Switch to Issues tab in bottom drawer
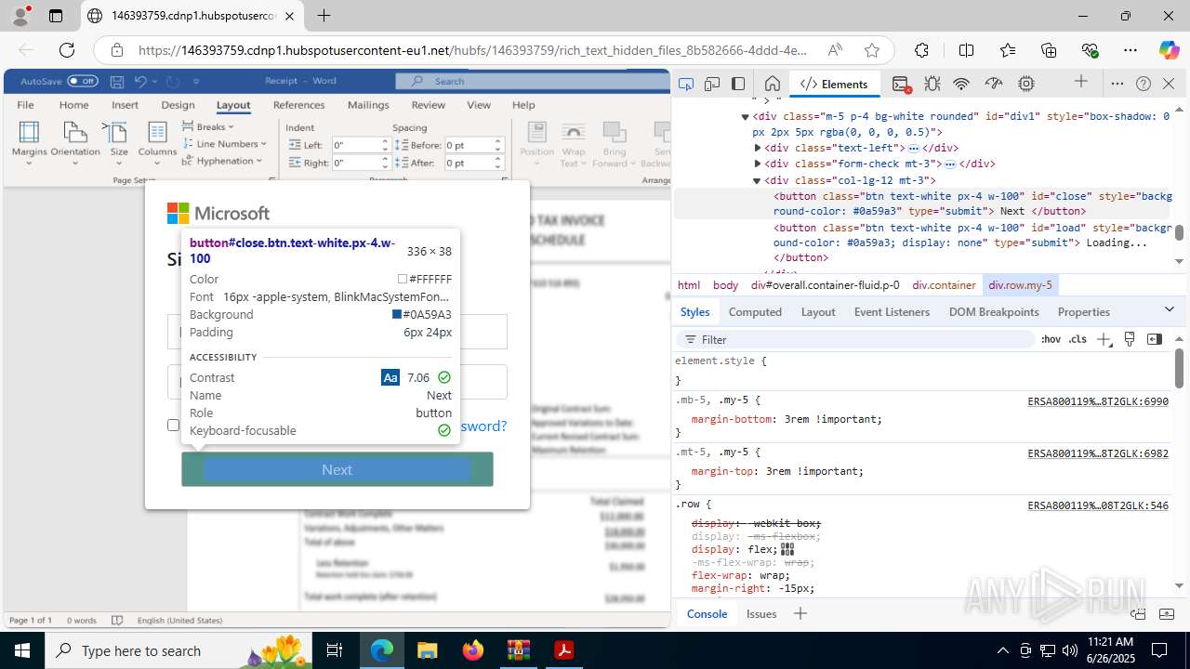Viewport: 1190px width, 669px height. click(x=761, y=614)
